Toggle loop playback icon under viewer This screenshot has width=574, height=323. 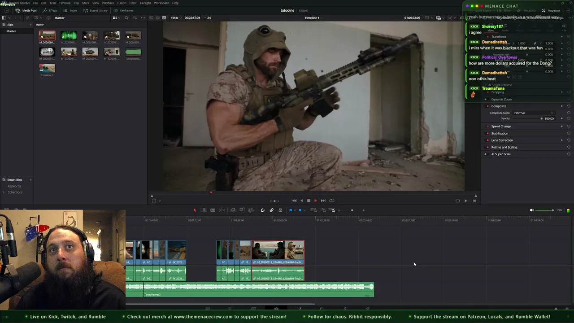[331, 201]
